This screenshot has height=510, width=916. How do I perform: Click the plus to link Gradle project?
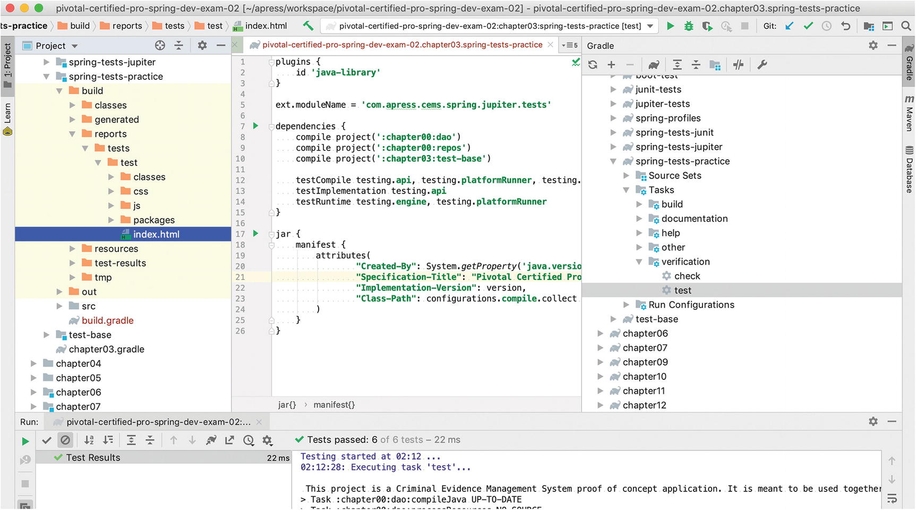(x=611, y=65)
